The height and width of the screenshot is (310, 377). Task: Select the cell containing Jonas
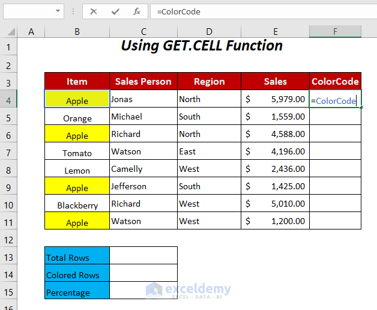143,99
